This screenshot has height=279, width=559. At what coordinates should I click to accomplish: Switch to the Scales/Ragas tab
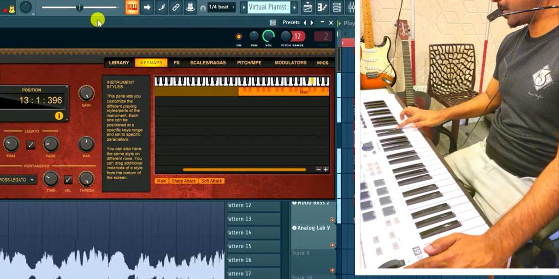[208, 63]
